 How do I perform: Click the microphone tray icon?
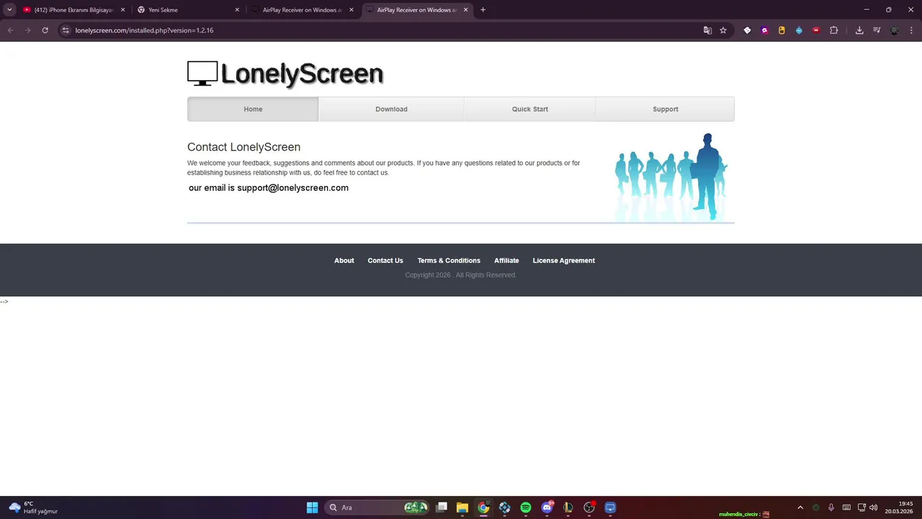pyautogui.click(x=831, y=507)
